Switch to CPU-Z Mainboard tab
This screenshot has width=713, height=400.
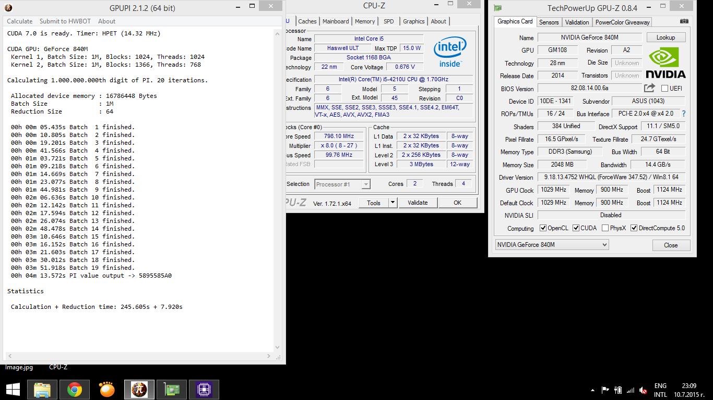(x=336, y=21)
